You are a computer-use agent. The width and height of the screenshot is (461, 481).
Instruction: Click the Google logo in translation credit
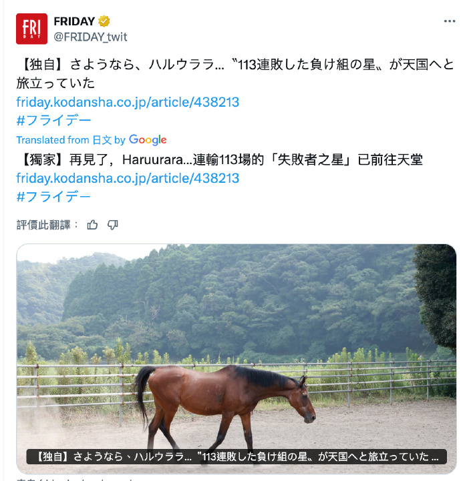[x=148, y=140]
